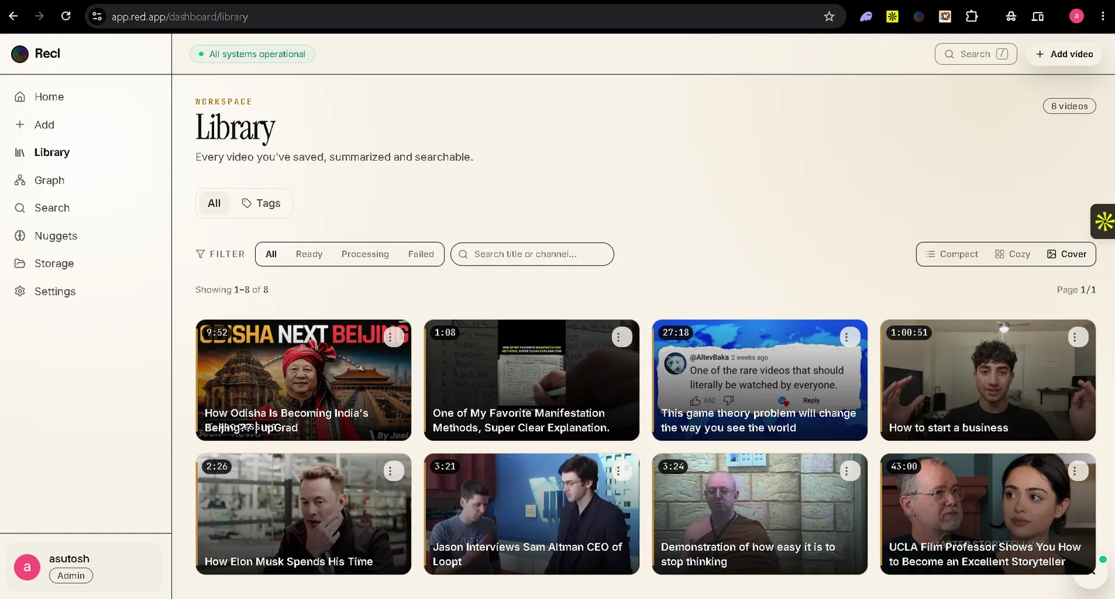The height and width of the screenshot is (599, 1115).
Task: Select the All tab above filters
Action: coord(214,203)
